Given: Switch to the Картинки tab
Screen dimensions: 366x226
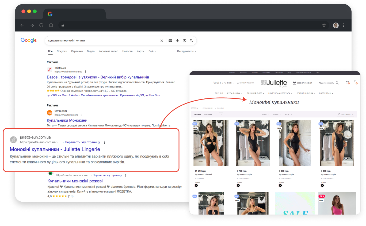Looking at the screenshot, I should click(x=77, y=51).
